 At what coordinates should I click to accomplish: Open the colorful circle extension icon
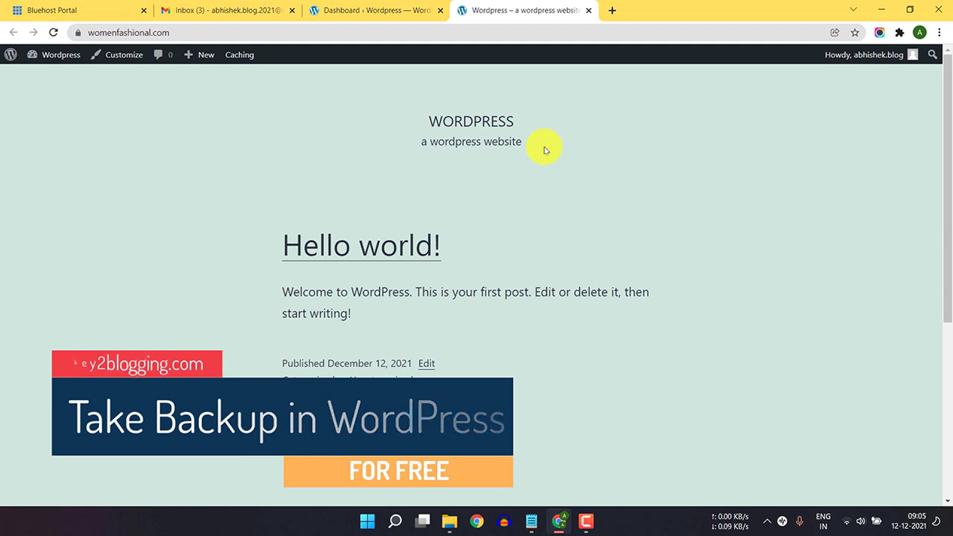click(880, 33)
